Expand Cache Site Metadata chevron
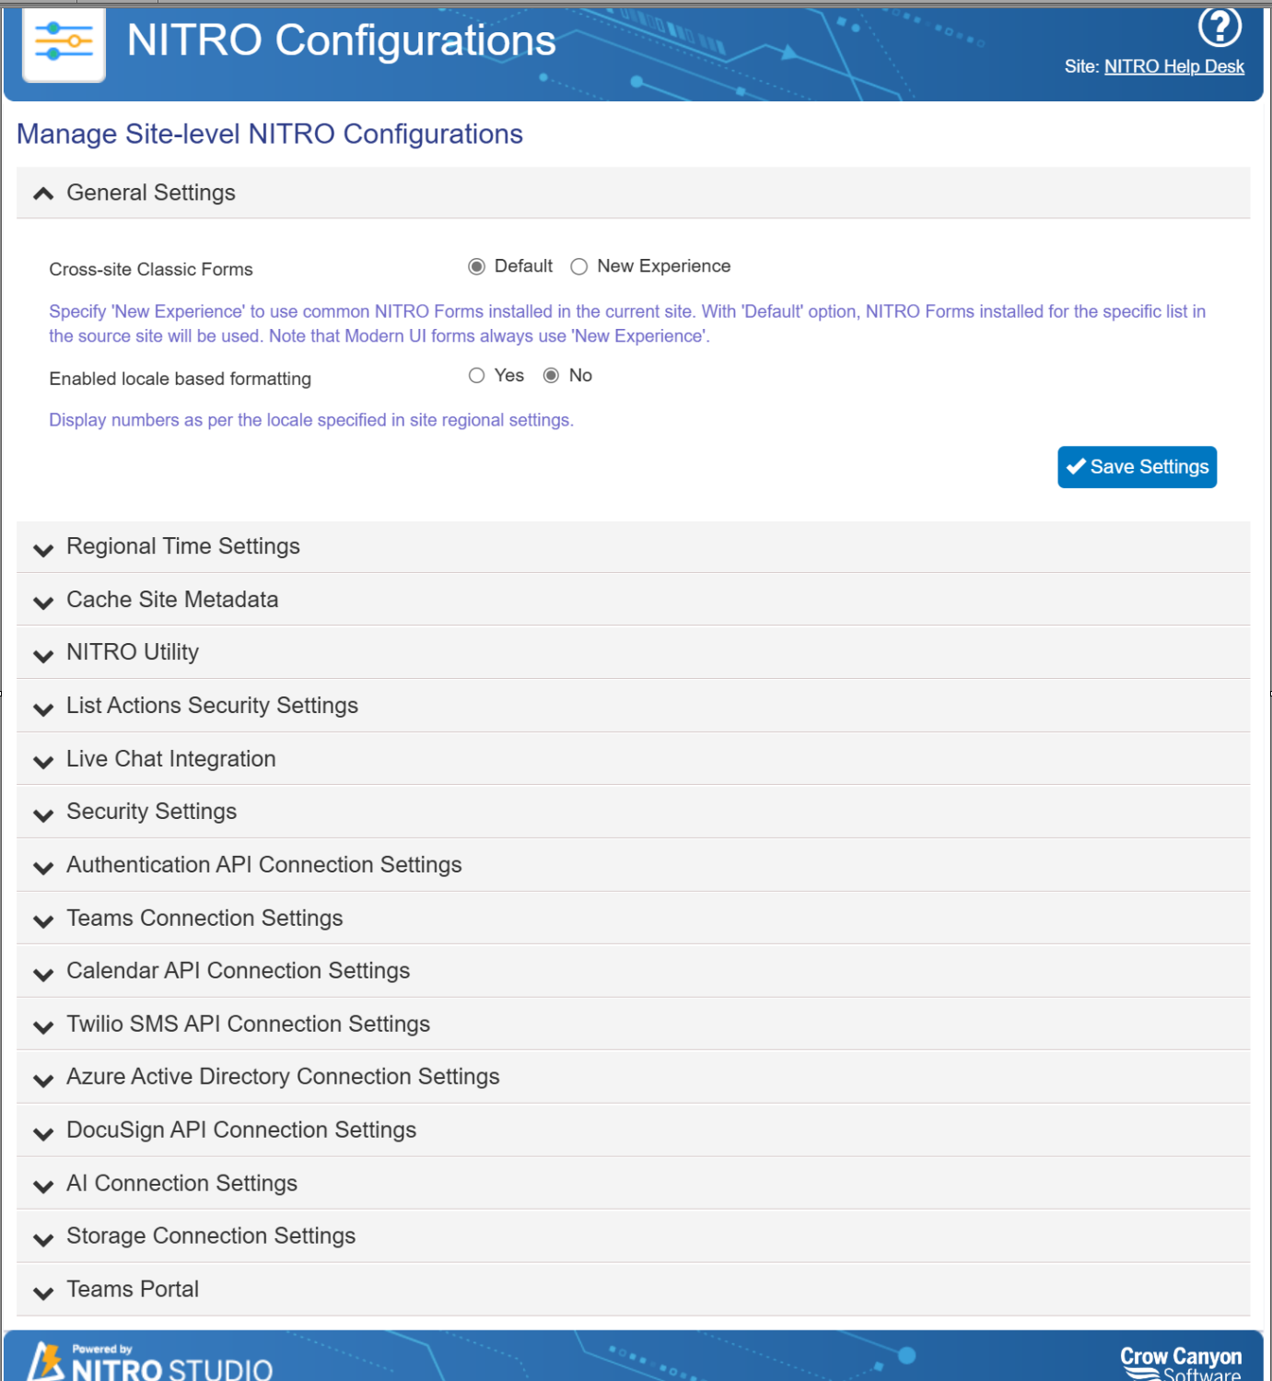 pos(43,603)
